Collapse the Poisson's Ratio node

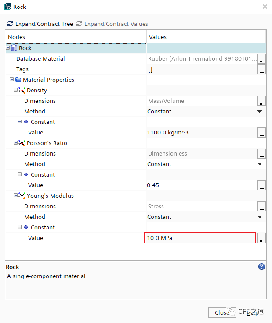[15, 143]
